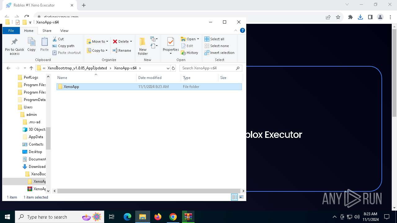Viewport: 397px width, 223px height.
Task: Go up one folder level
Action: pos(31,68)
